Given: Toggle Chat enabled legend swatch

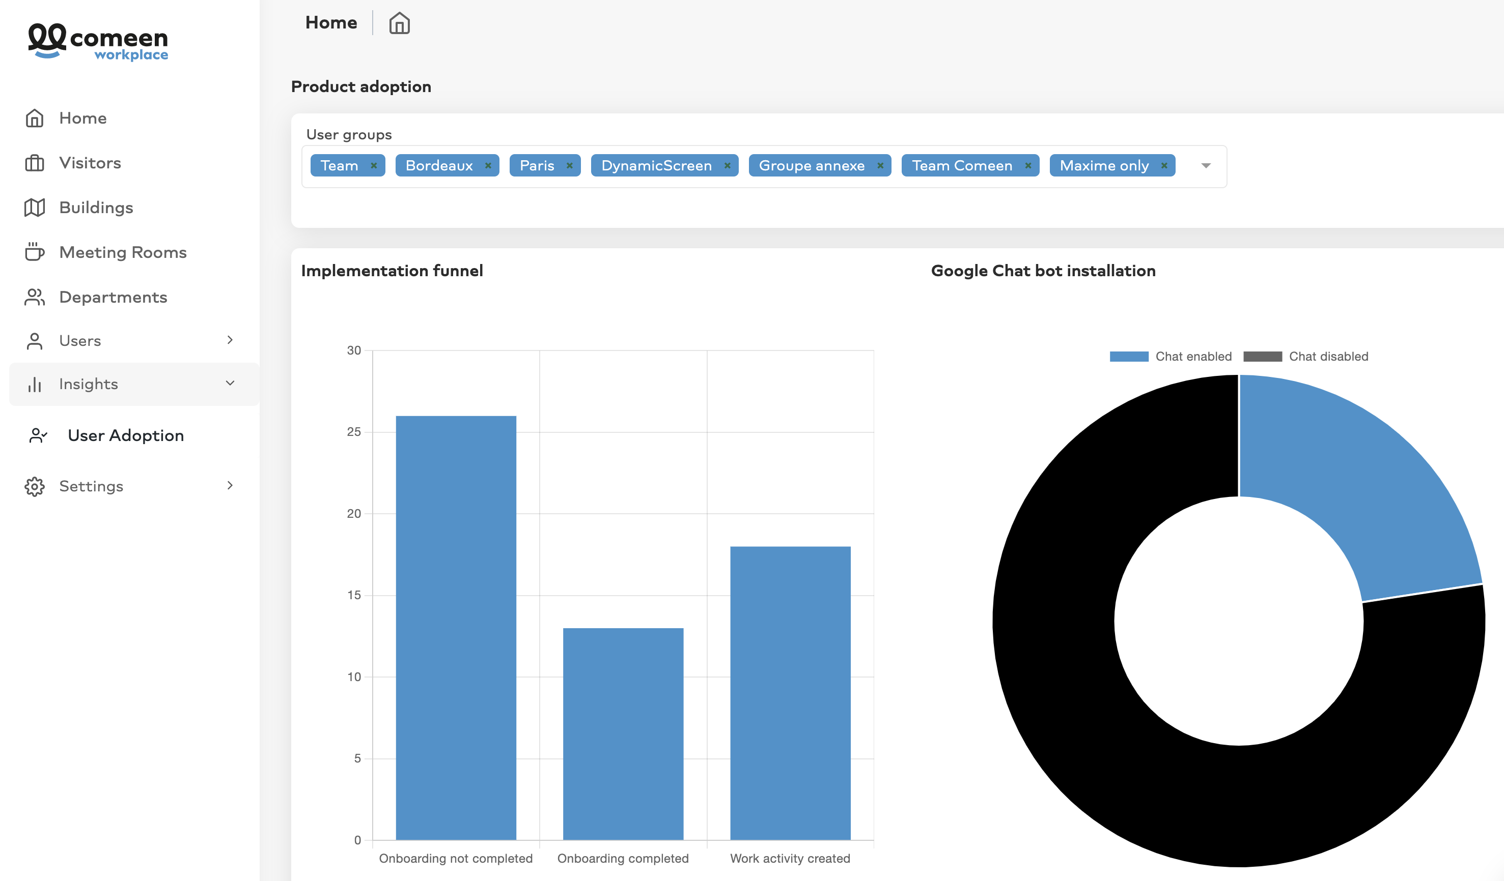Looking at the screenshot, I should tap(1129, 357).
